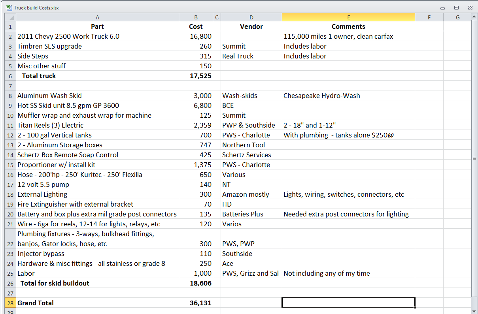
Task: Select 'Labor' part cell
Action: (97, 273)
